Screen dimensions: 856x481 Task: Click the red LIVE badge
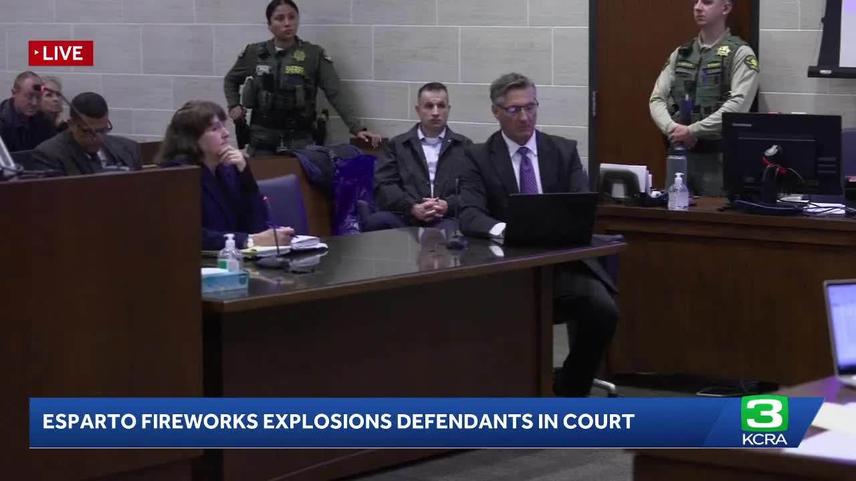point(60,53)
